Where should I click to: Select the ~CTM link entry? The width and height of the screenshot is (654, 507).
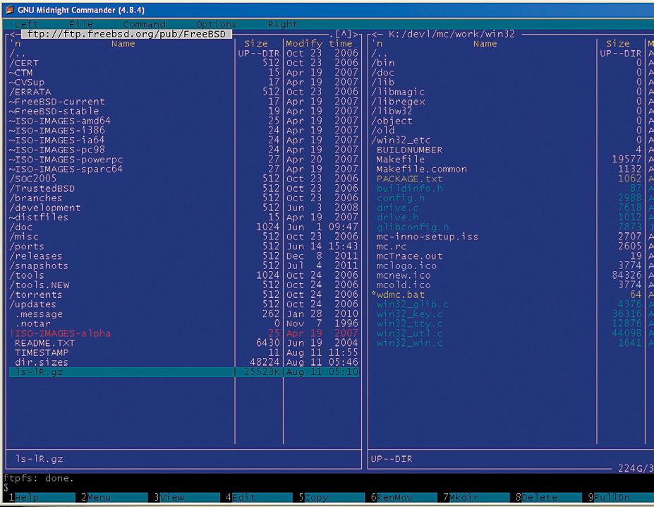pos(20,72)
